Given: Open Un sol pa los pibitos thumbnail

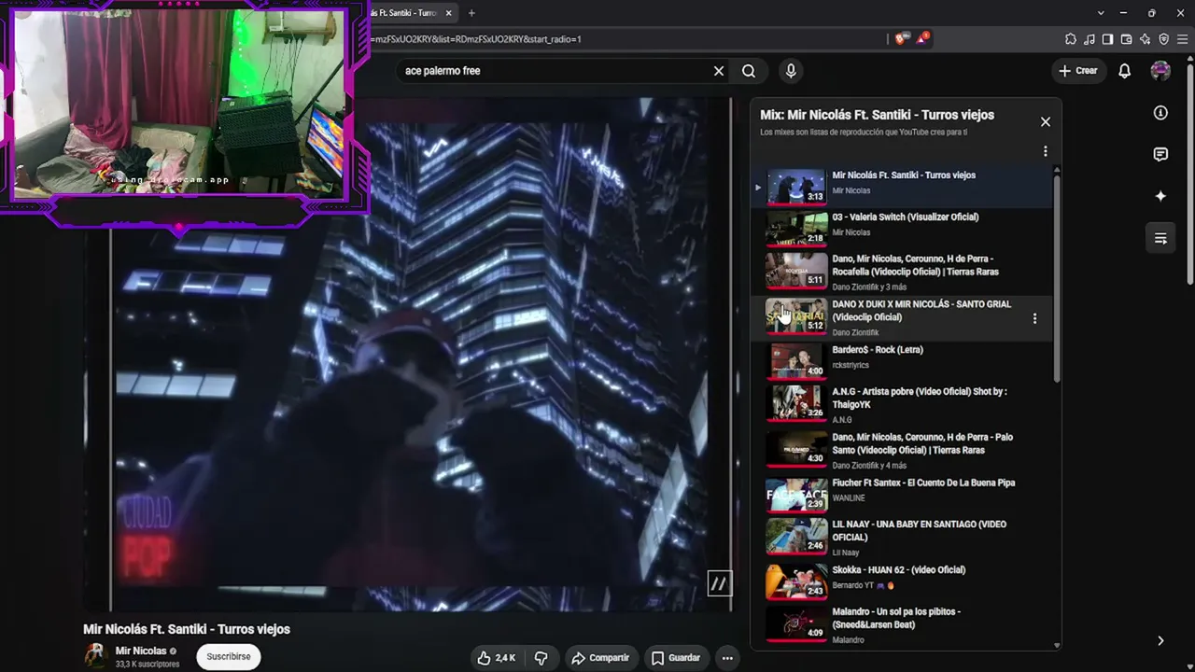Looking at the screenshot, I should point(796,623).
